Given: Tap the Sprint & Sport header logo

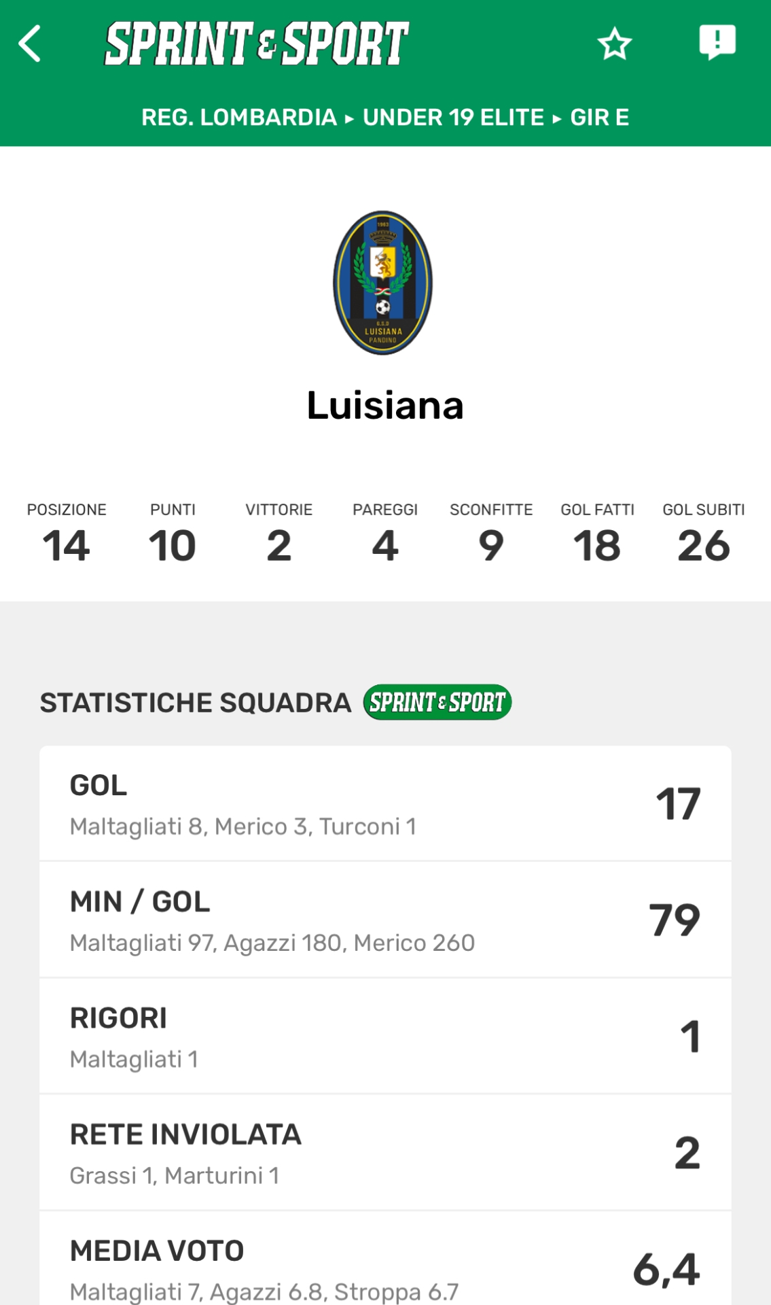Looking at the screenshot, I should tap(257, 43).
